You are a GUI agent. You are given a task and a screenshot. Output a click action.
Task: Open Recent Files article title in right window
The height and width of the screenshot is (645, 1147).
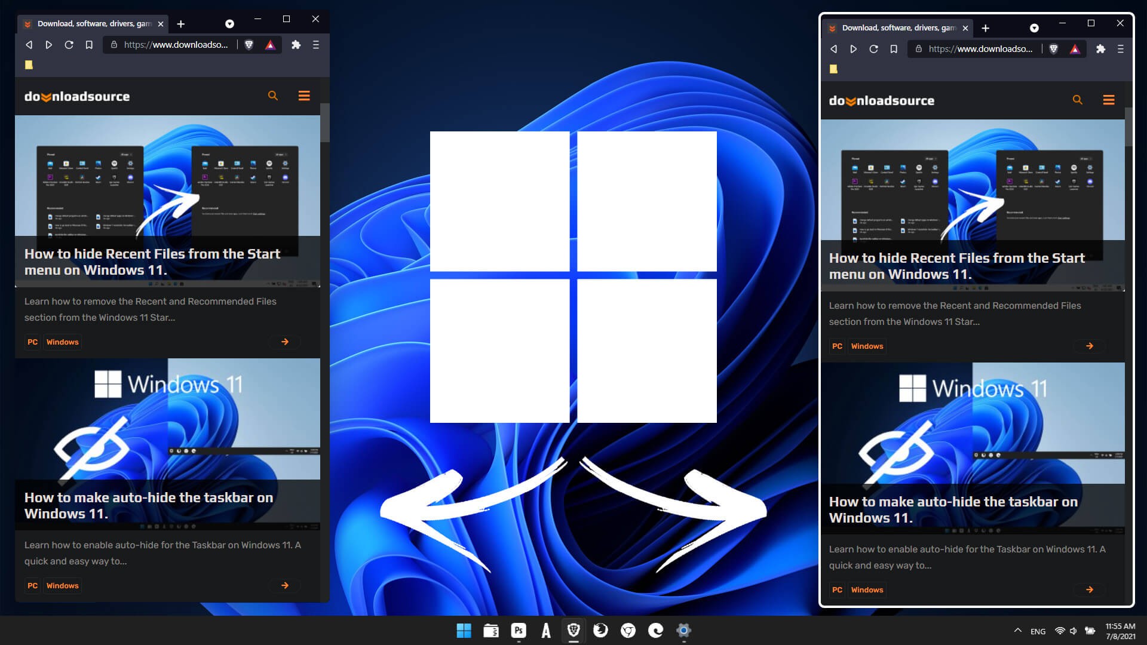(957, 266)
